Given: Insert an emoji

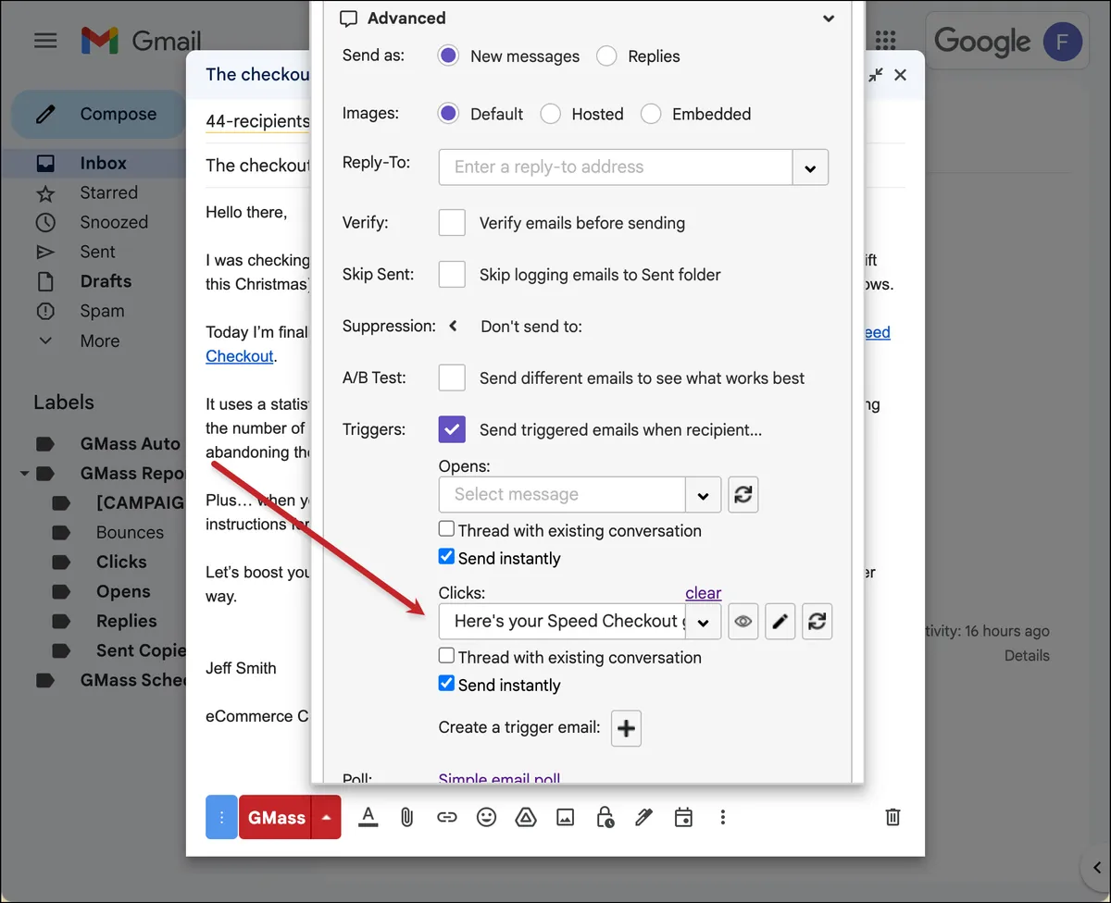Looking at the screenshot, I should (x=486, y=817).
